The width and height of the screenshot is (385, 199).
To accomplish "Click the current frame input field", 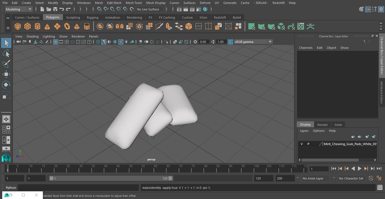I will coord(319,169).
